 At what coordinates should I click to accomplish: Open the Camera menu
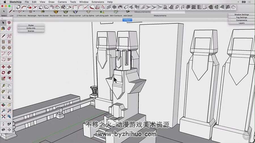tap(62, 2)
